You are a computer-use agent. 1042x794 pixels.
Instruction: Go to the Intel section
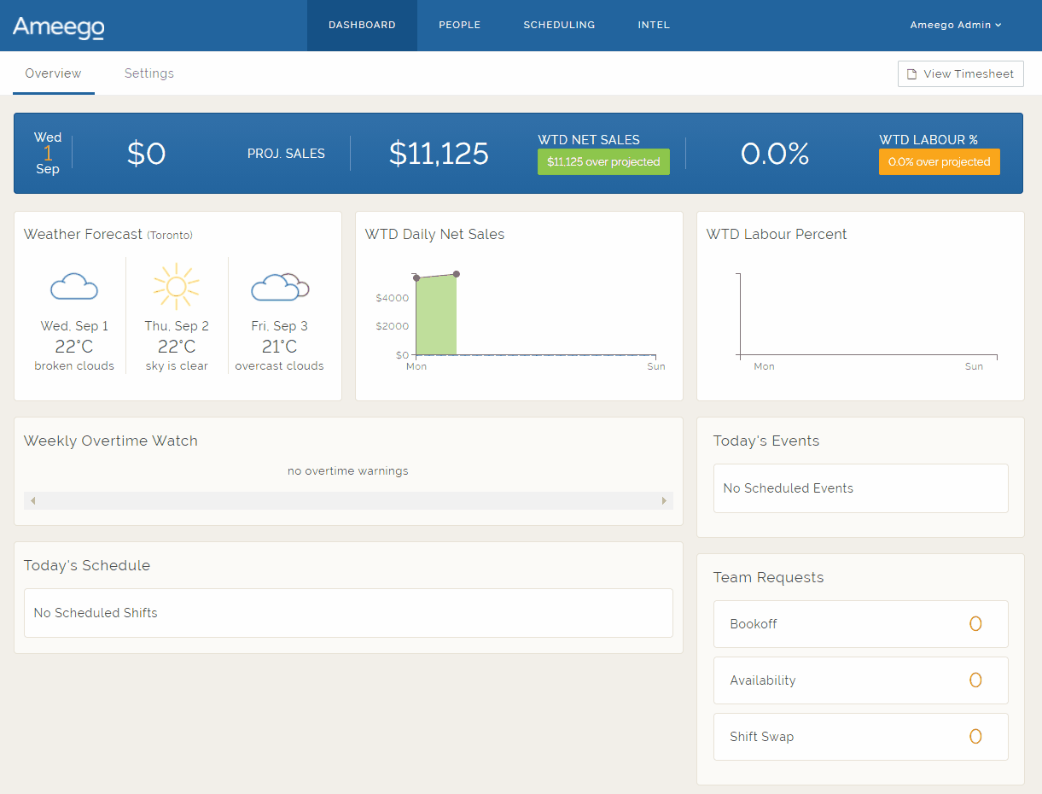(654, 26)
